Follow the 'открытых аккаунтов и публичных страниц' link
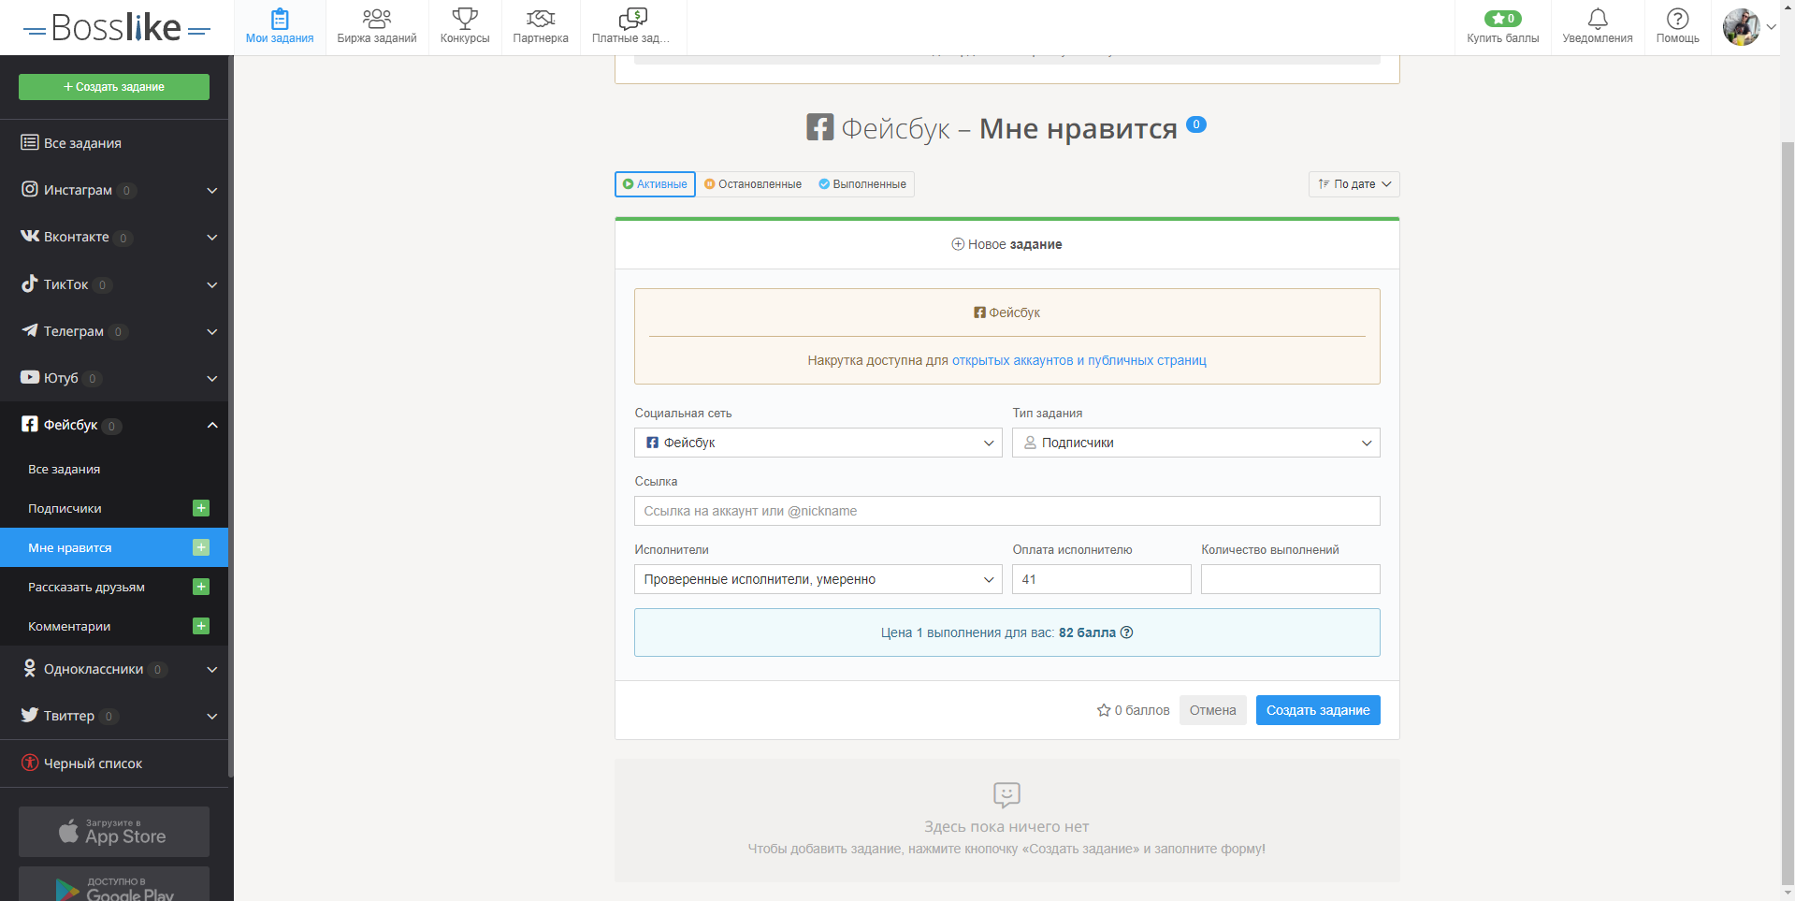The width and height of the screenshot is (1795, 901). point(1079,360)
